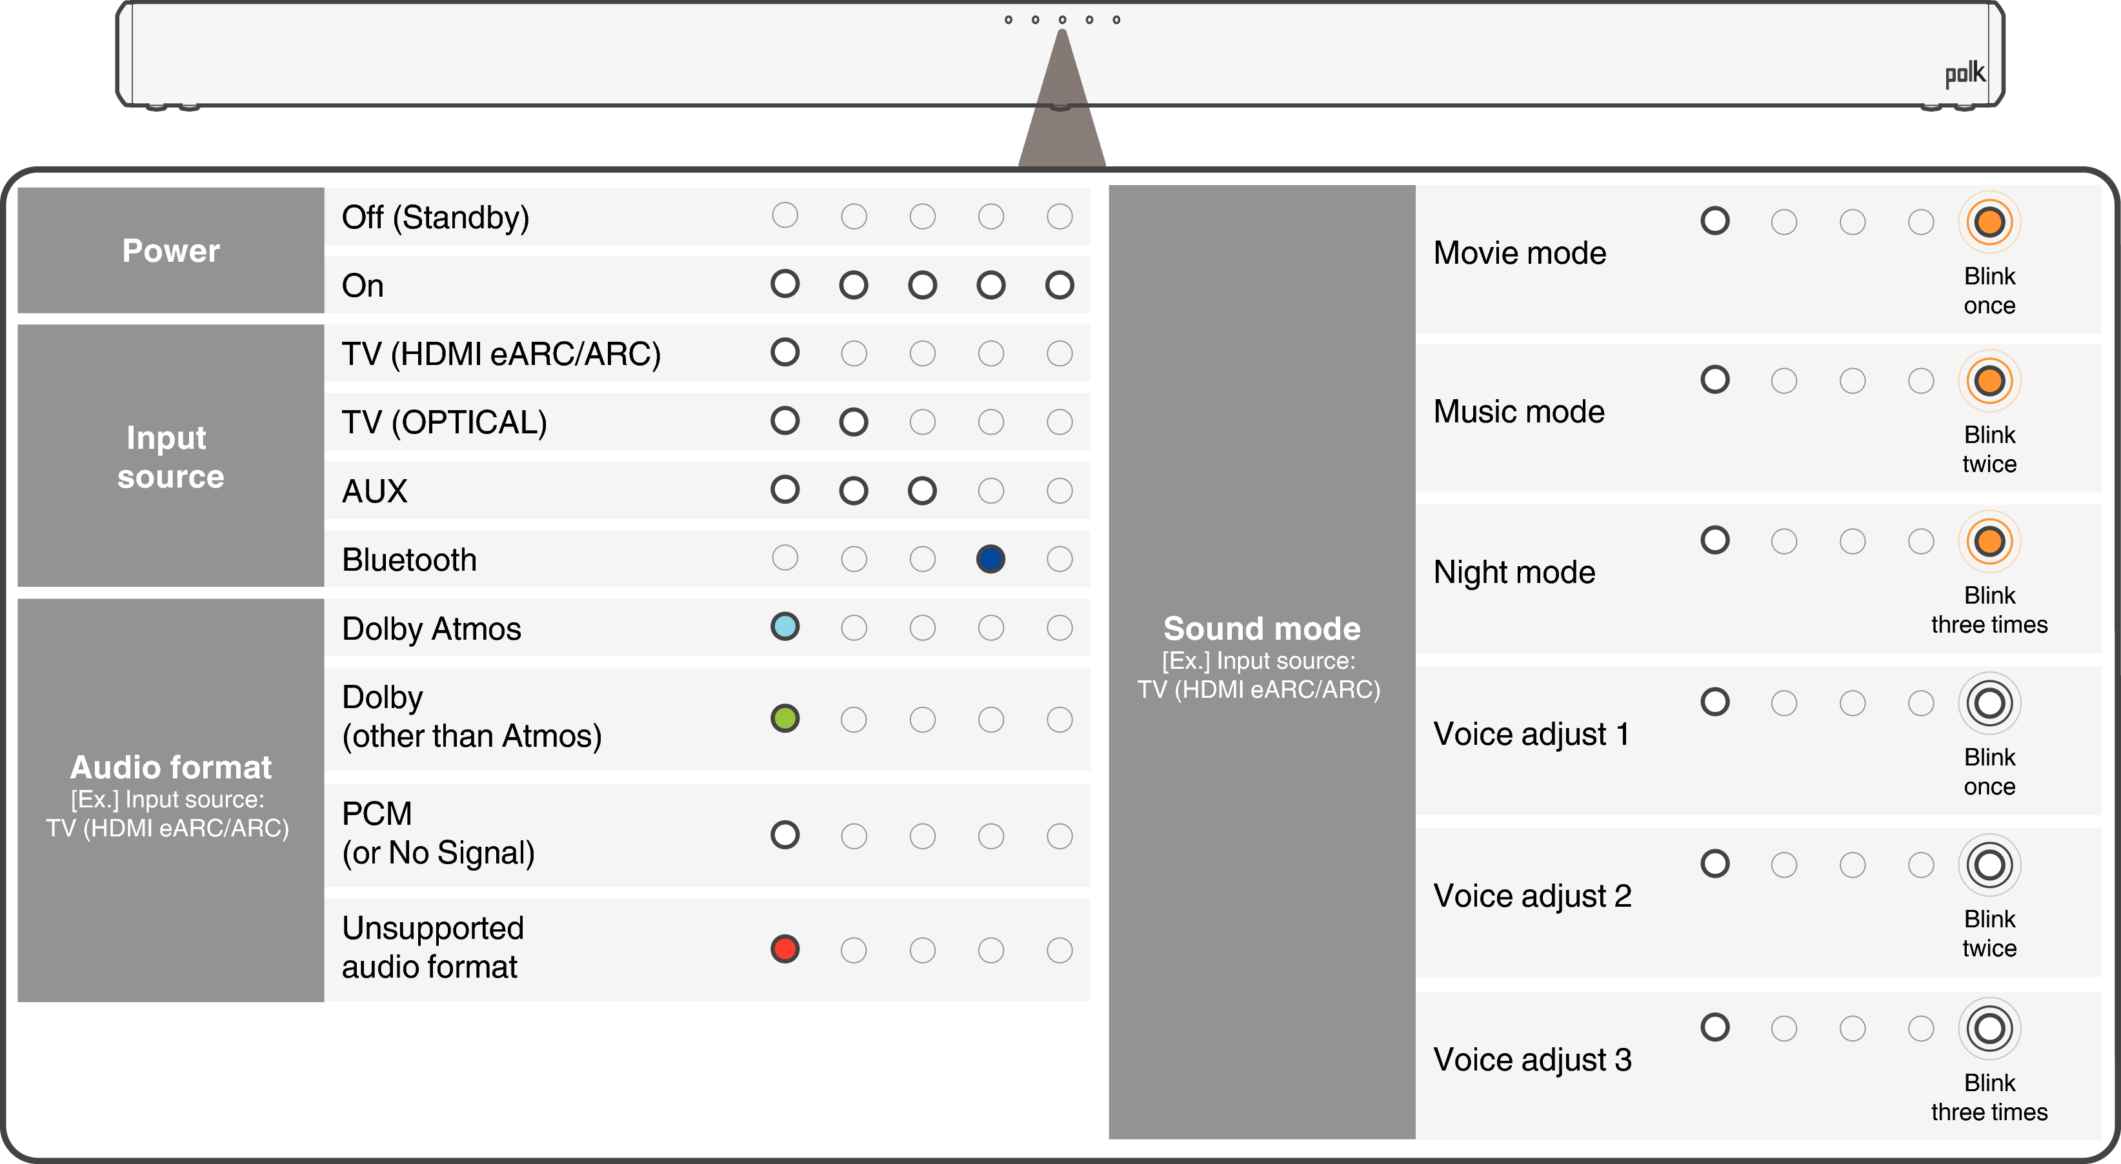Click the lit LED in the TV (HDMI eARC/ARC) row
Image resolution: width=2121 pixels, height=1164 pixels.
coord(785,352)
